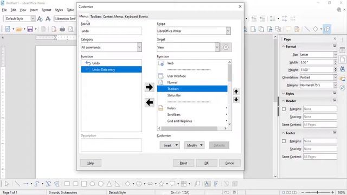Switch to the Events tab
This screenshot has height=195, width=347.
coord(143,17)
